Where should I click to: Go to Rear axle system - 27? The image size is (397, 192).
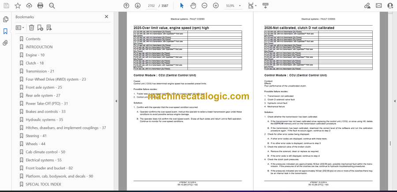[43, 95]
